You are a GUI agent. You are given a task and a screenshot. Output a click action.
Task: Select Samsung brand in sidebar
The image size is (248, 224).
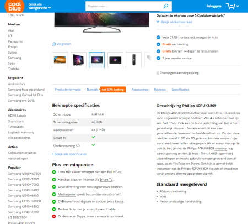15,58
